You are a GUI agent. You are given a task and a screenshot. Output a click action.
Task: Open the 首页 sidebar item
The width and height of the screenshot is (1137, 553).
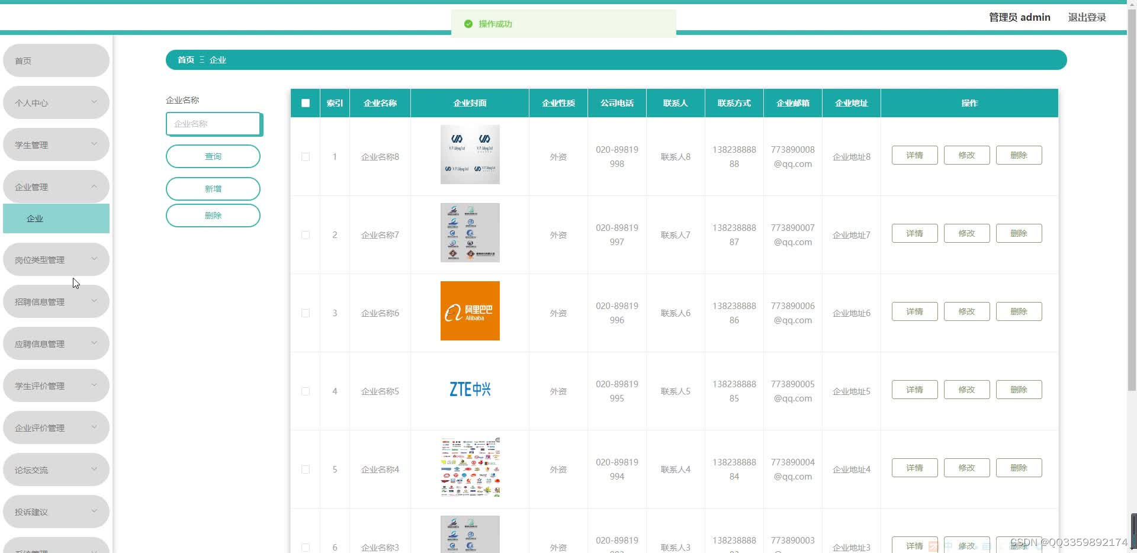click(x=56, y=60)
